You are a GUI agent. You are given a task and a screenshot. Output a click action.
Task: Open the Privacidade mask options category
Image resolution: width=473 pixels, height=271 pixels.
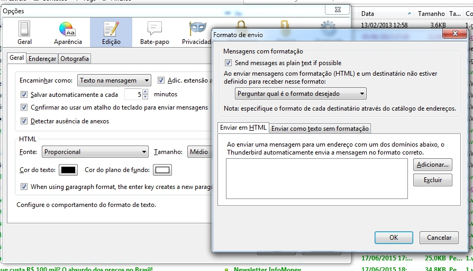coord(196,32)
